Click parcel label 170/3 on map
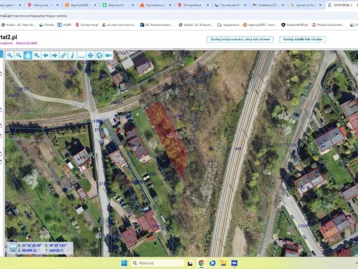This screenshot has width=358, height=269. click(x=303, y=226)
